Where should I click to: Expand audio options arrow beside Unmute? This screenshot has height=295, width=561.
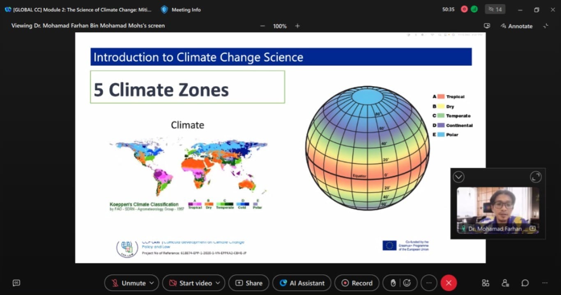click(x=152, y=283)
